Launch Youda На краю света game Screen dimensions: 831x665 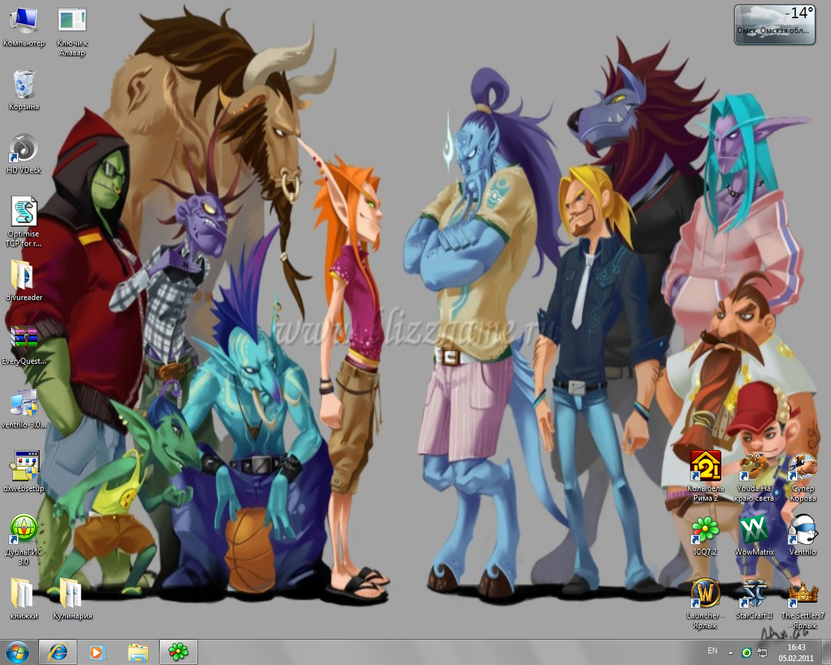point(754,477)
